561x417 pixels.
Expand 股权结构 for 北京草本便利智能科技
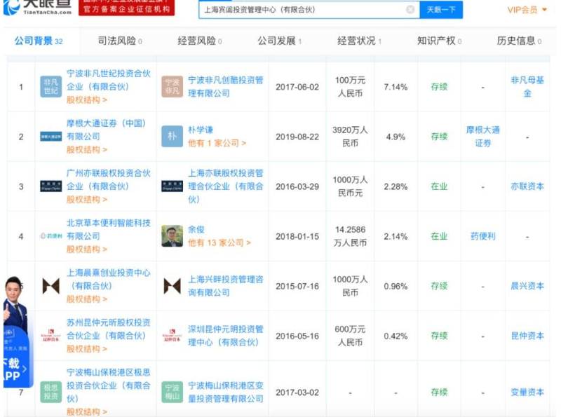pos(86,249)
